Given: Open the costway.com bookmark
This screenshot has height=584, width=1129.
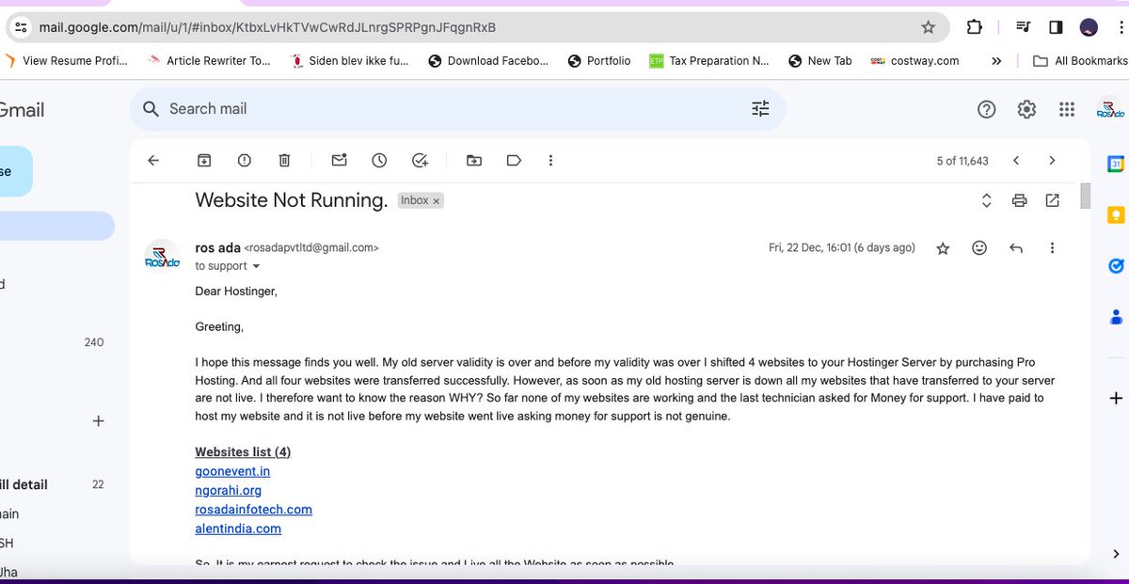Looking at the screenshot, I should click(x=914, y=60).
